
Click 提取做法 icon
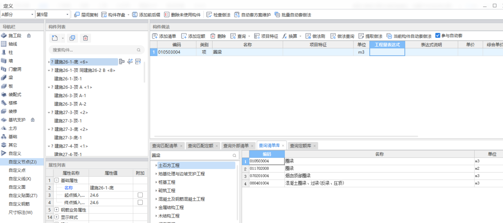(x=361, y=36)
